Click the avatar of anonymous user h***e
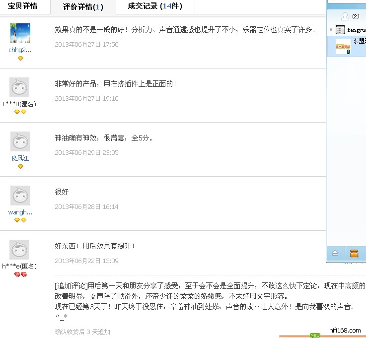The height and width of the screenshot is (338, 366). click(x=20, y=250)
